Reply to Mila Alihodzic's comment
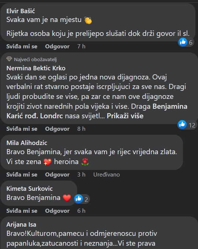The height and width of the screenshot is (249, 198). coord(57,175)
